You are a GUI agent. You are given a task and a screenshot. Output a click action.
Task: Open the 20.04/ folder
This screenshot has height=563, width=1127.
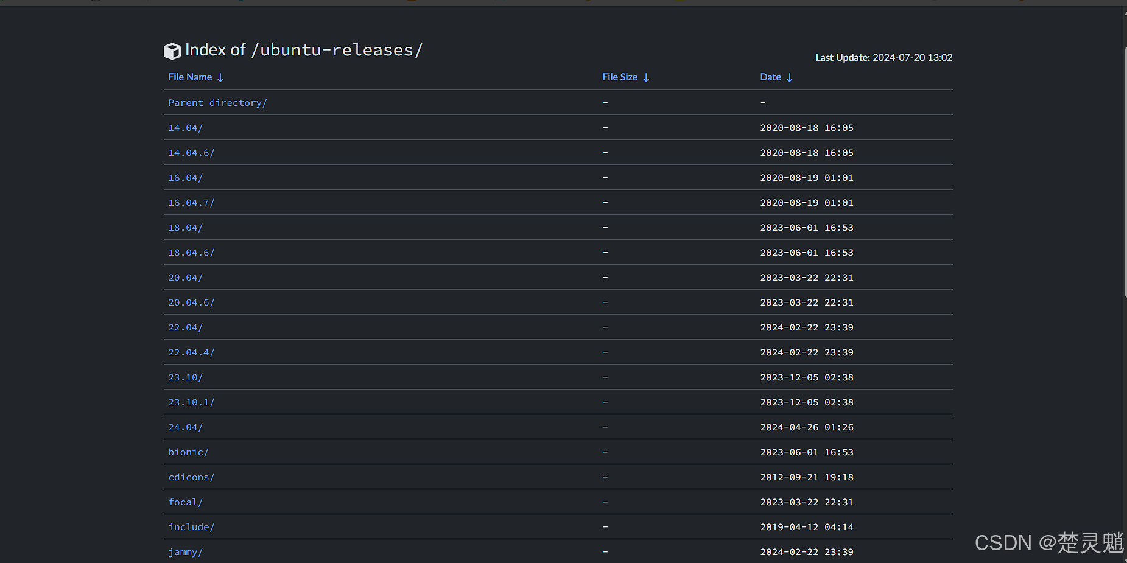[186, 278]
